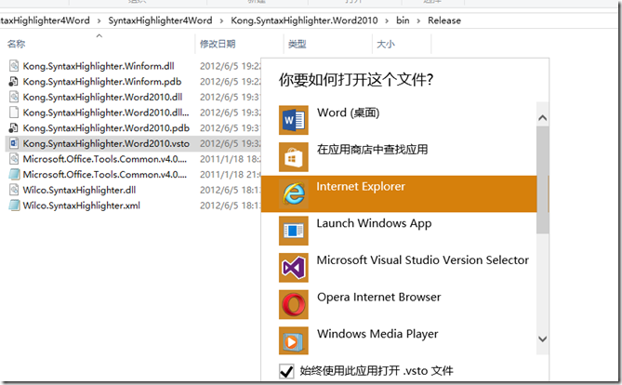Click modified date of Wilco.SyntaxHighlighter.xml
The image size is (622, 385).
pyautogui.click(x=230, y=206)
